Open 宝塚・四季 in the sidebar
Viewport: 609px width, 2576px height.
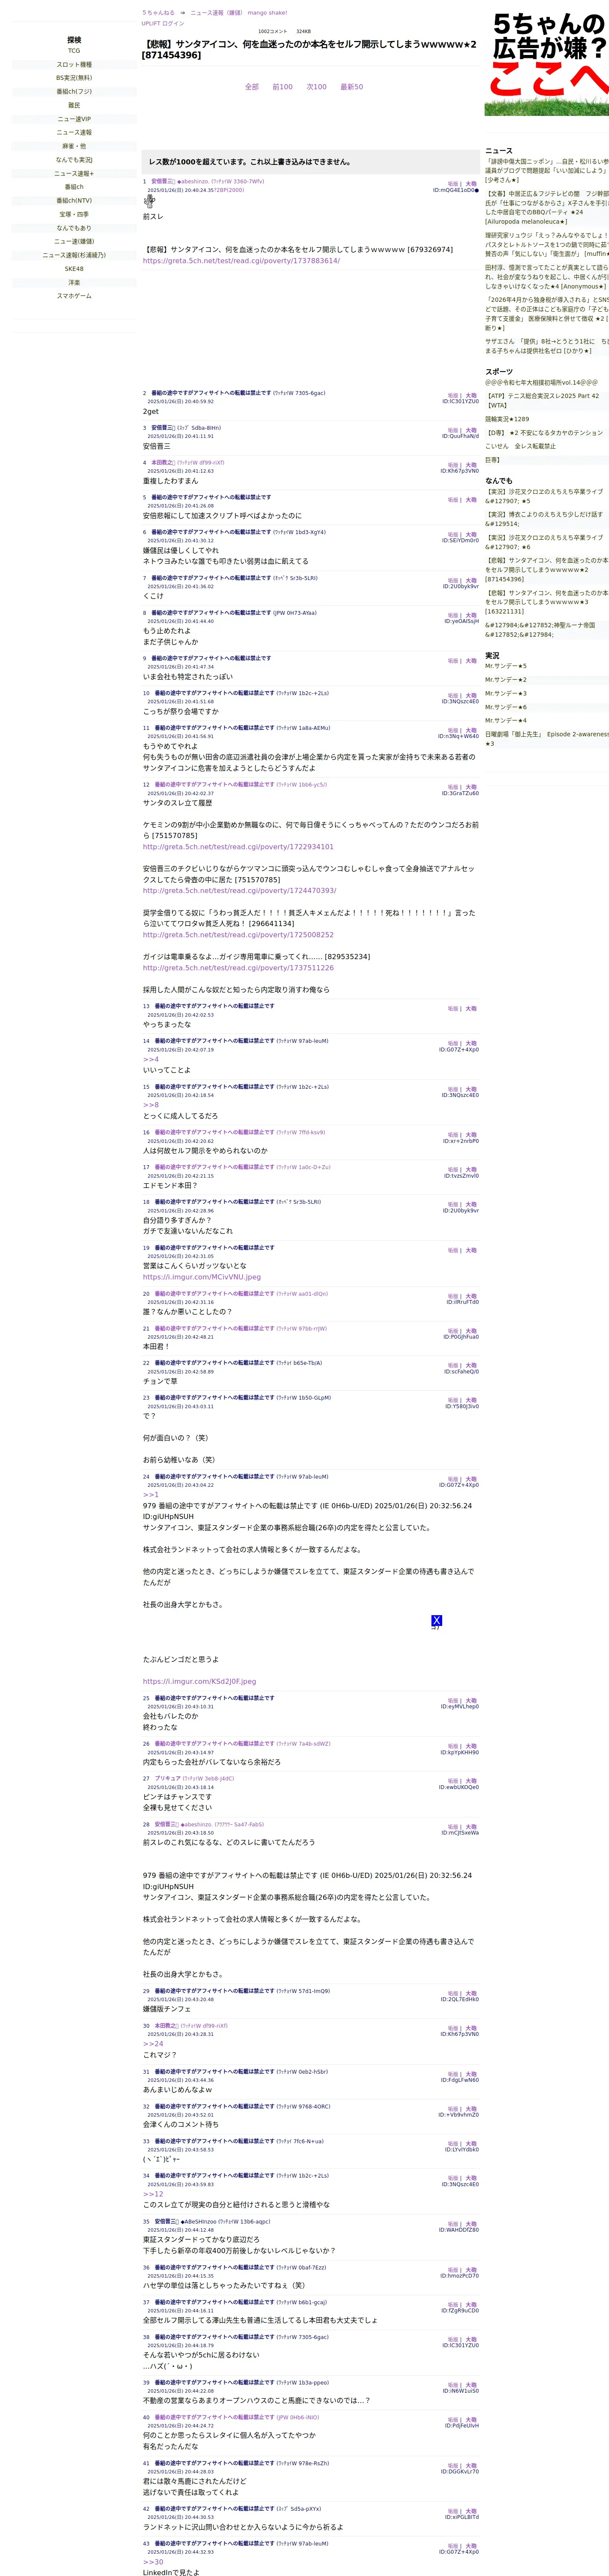(x=74, y=214)
